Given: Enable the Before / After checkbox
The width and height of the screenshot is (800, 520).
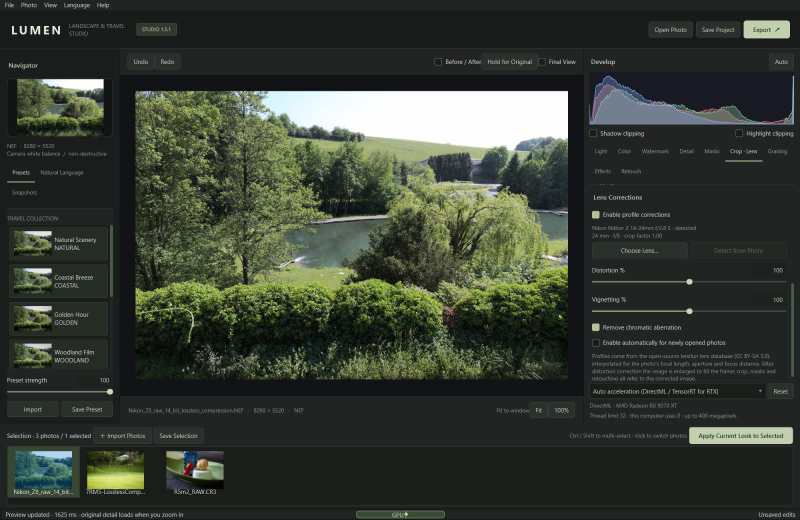Looking at the screenshot, I should pos(438,62).
